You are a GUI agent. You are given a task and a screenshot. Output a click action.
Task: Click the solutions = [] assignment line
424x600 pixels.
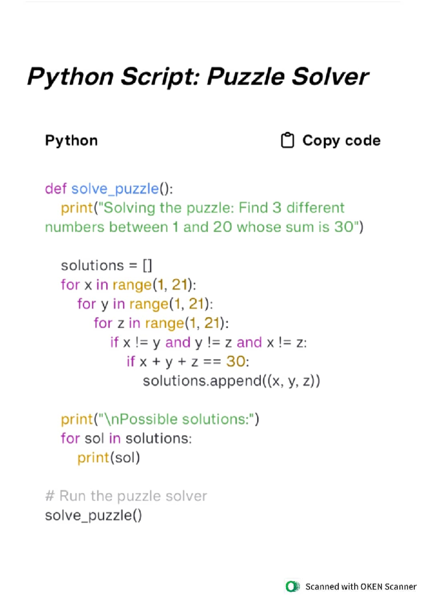tap(106, 265)
